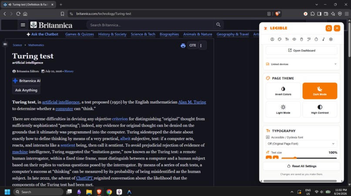Click Reset All Settings button
The image size is (351, 196).
301,166
